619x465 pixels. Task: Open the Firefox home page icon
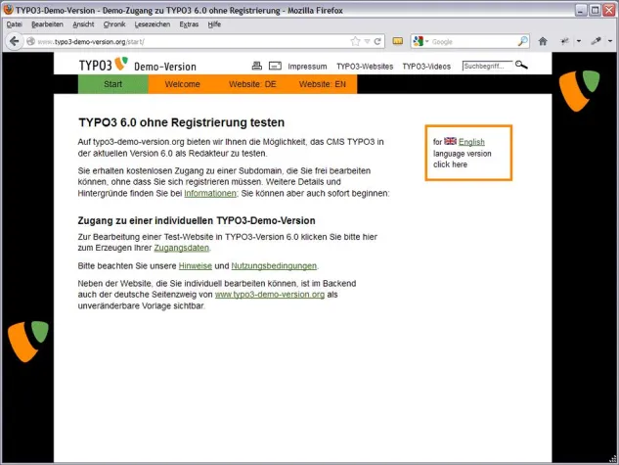click(x=543, y=41)
